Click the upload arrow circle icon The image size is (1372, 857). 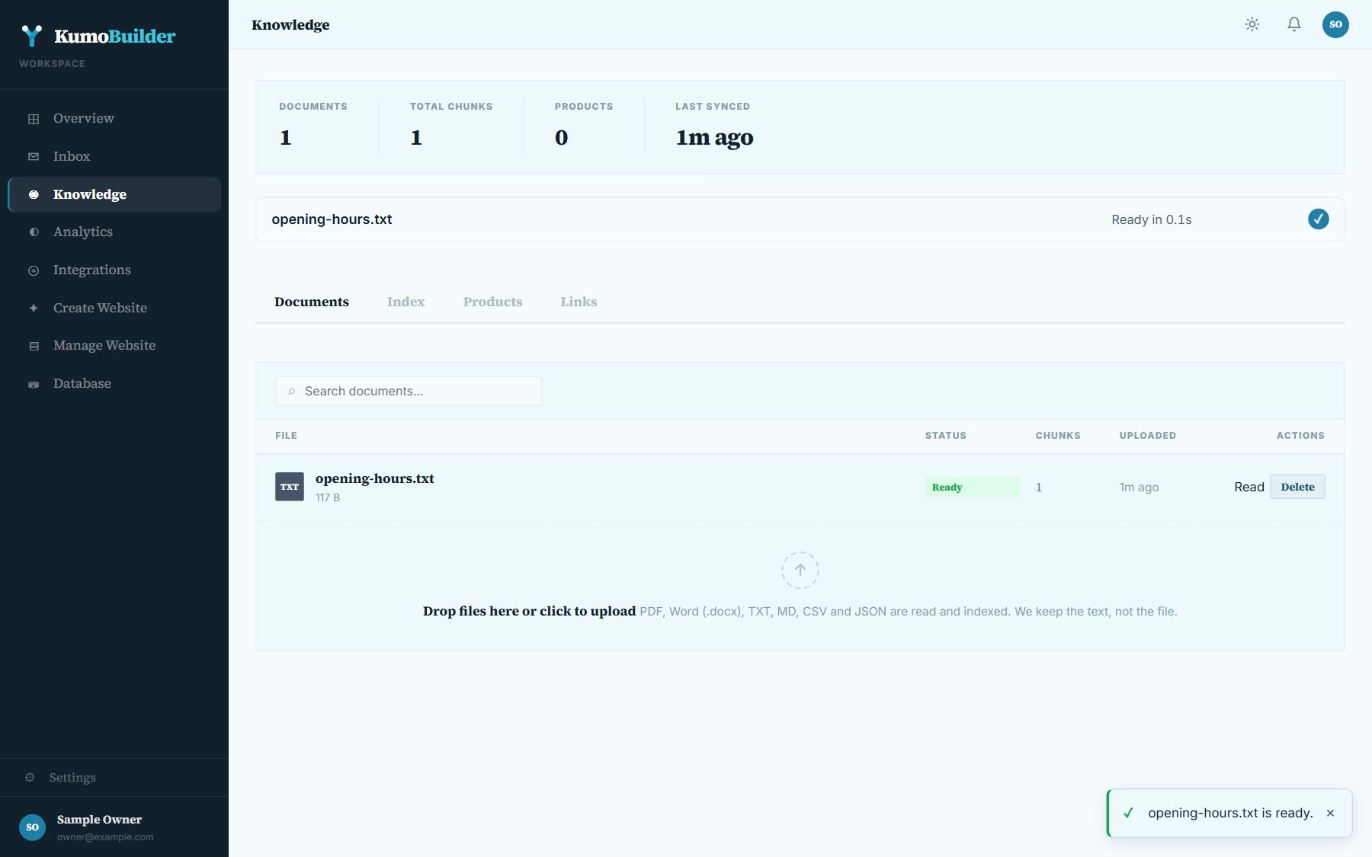pos(800,570)
